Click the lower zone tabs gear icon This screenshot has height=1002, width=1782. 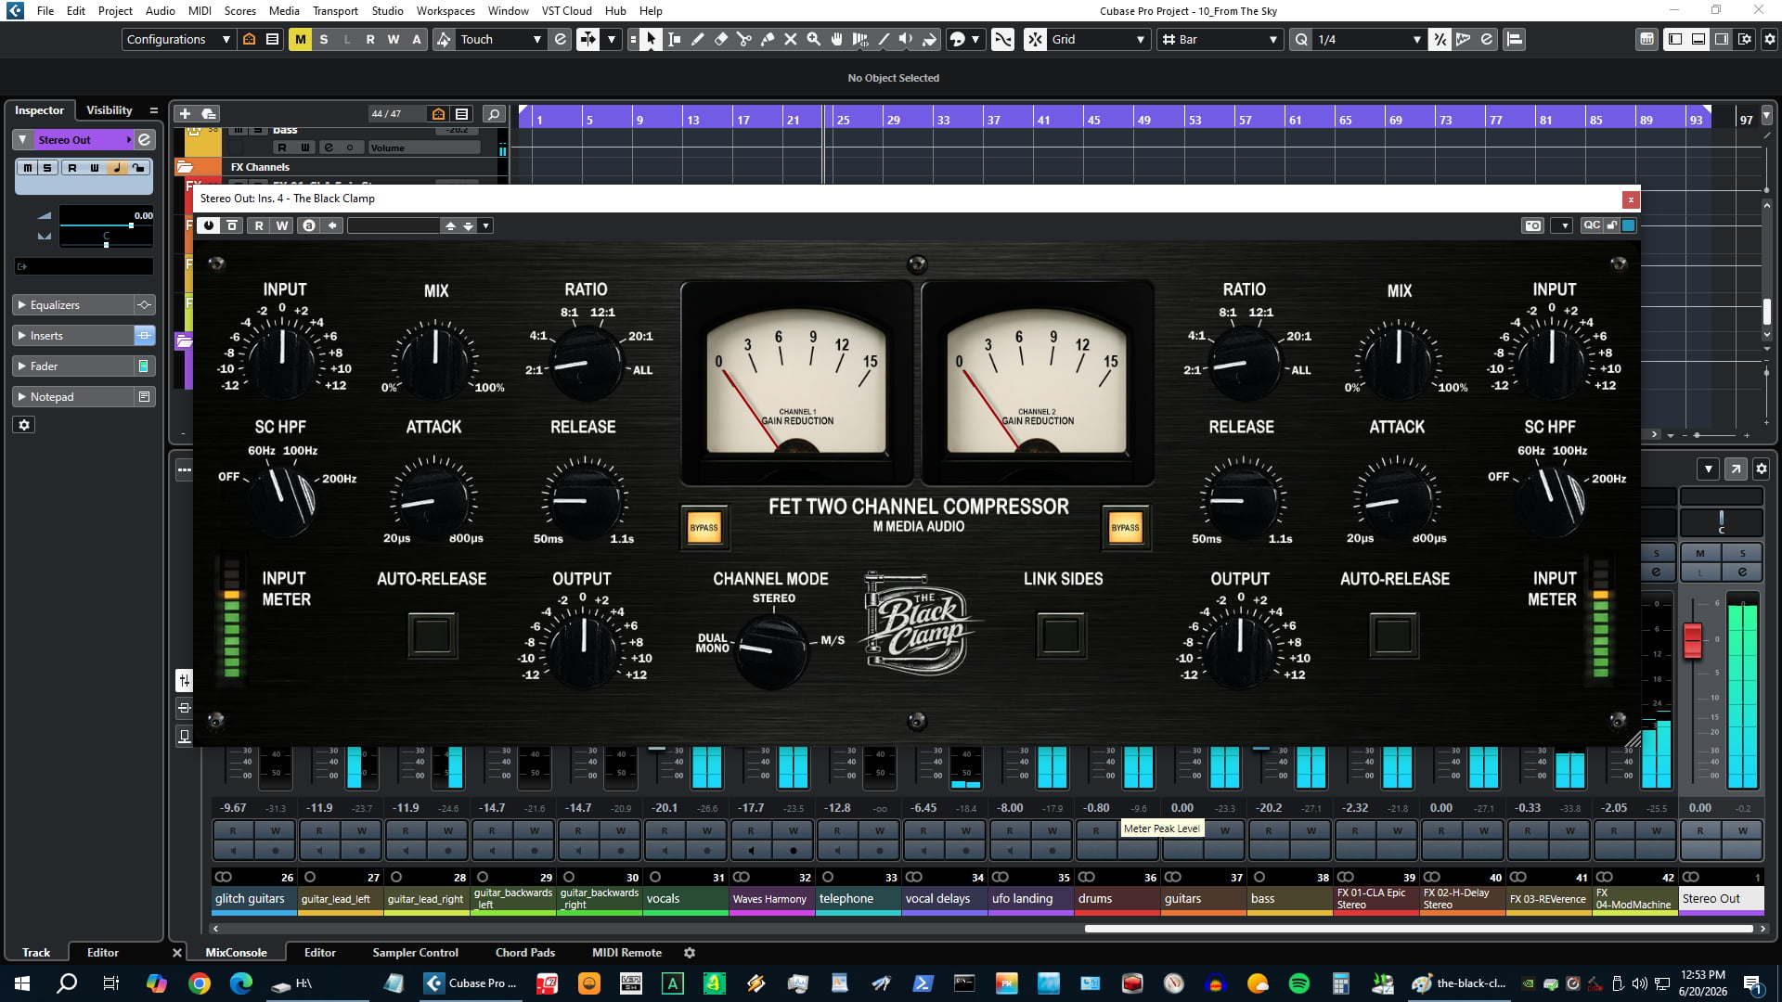(x=689, y=953)
